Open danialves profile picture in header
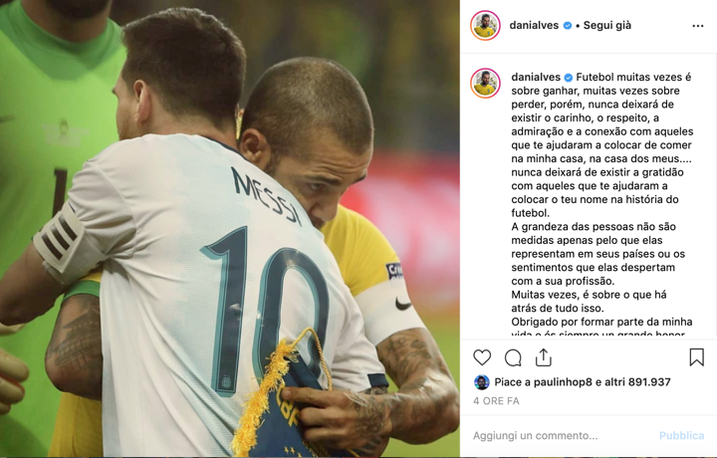The image size is (717, 458). (x=485, y=26)
